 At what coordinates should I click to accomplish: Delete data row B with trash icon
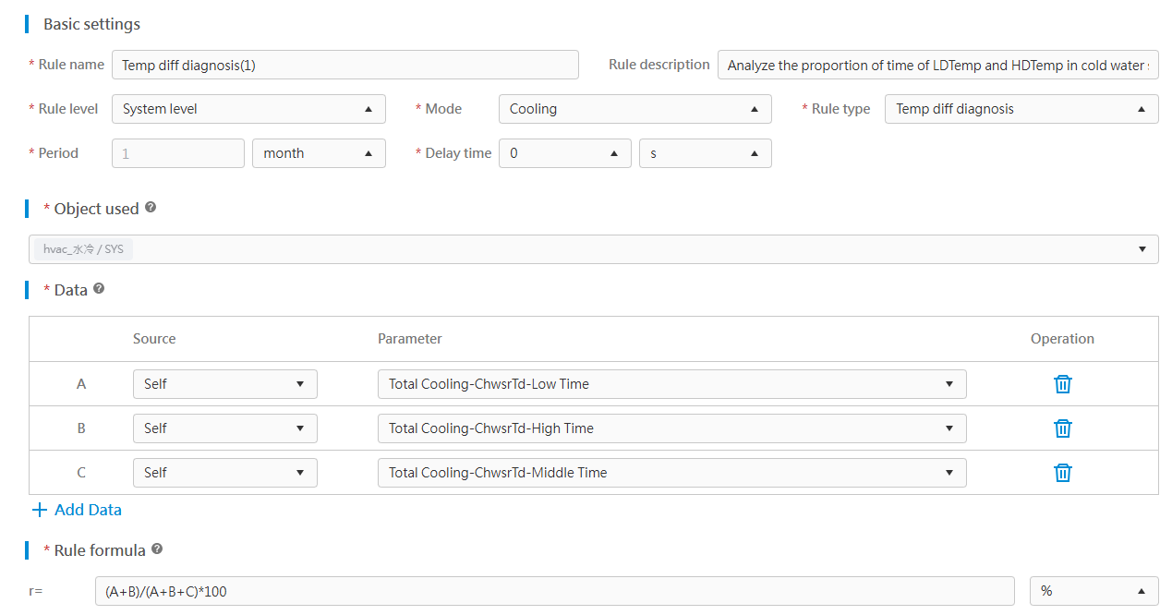pyautogui.click(x=1062, y=428)
